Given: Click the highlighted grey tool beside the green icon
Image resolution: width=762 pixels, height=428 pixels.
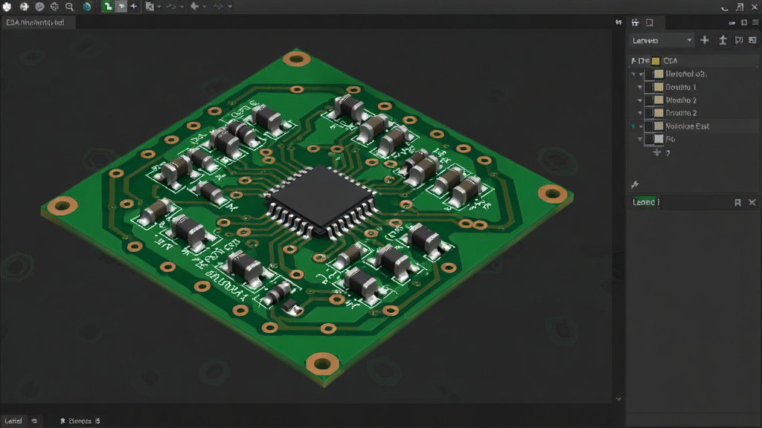Looking at the screenshot, I should (x=121, y=7).
